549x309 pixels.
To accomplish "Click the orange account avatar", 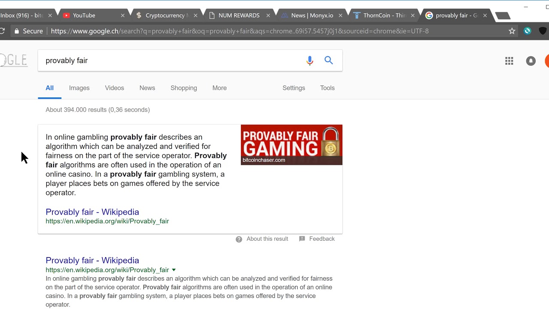I will click(x=547, y=61).
